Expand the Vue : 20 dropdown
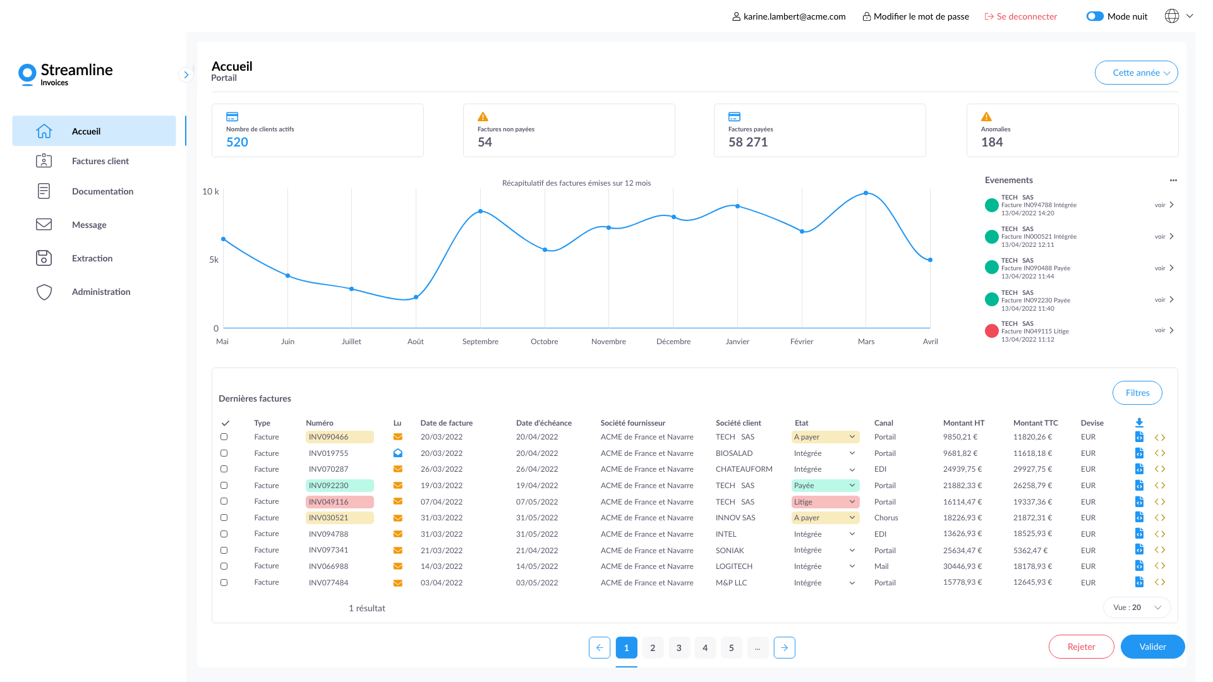Image resolution: width=1213 pixels, height=682 pixels. coord(1137,607)
